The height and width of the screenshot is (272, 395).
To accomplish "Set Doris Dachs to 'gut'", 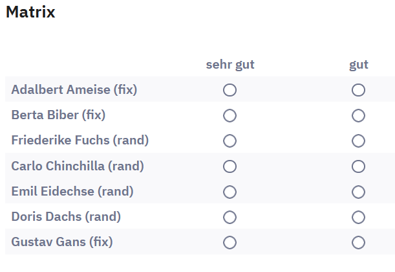I will click(x=359, y=217).
